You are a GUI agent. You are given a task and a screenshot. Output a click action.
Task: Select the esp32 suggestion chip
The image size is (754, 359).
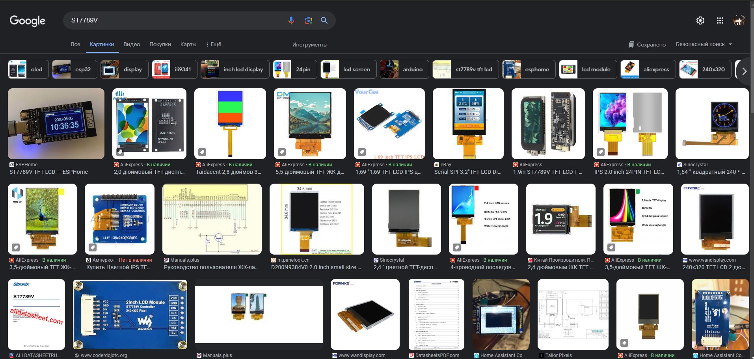74,69
